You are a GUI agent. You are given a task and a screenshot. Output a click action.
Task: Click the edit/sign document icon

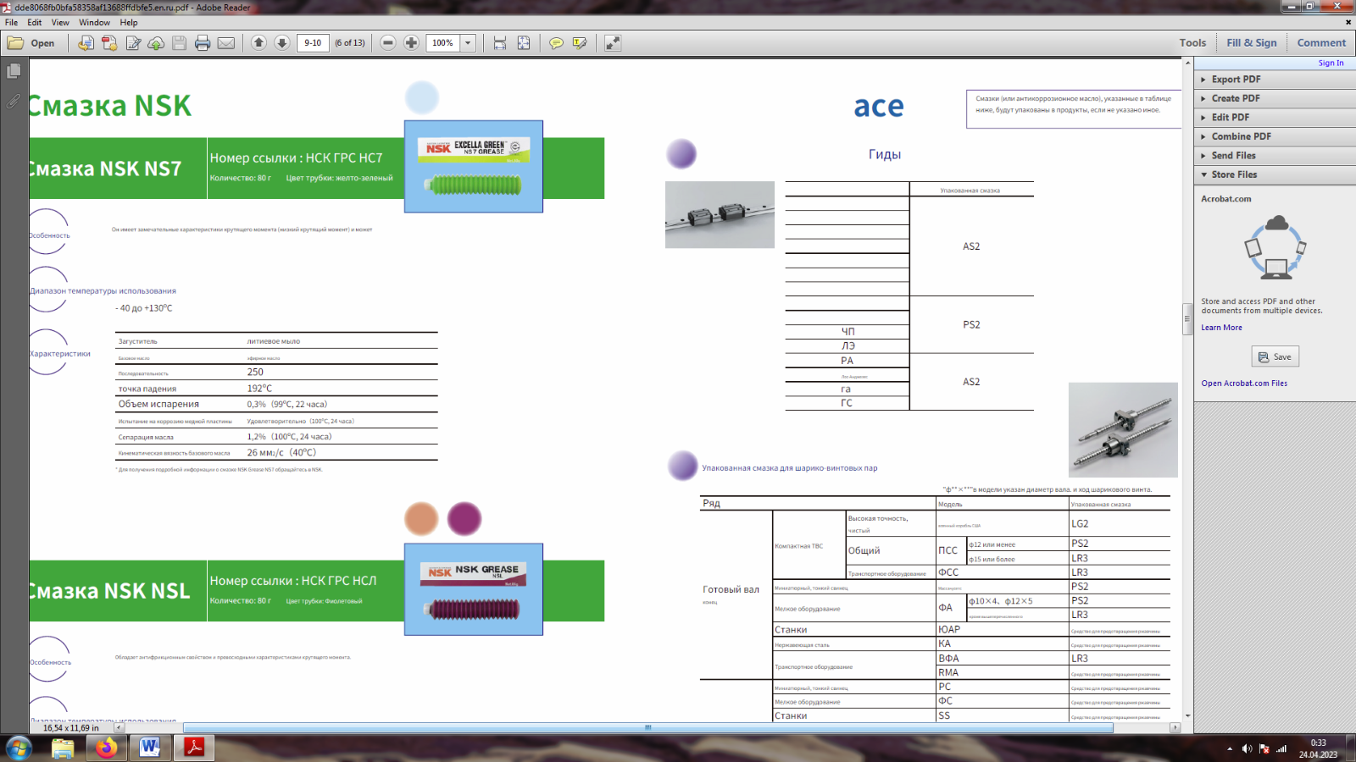pos(133,43)
